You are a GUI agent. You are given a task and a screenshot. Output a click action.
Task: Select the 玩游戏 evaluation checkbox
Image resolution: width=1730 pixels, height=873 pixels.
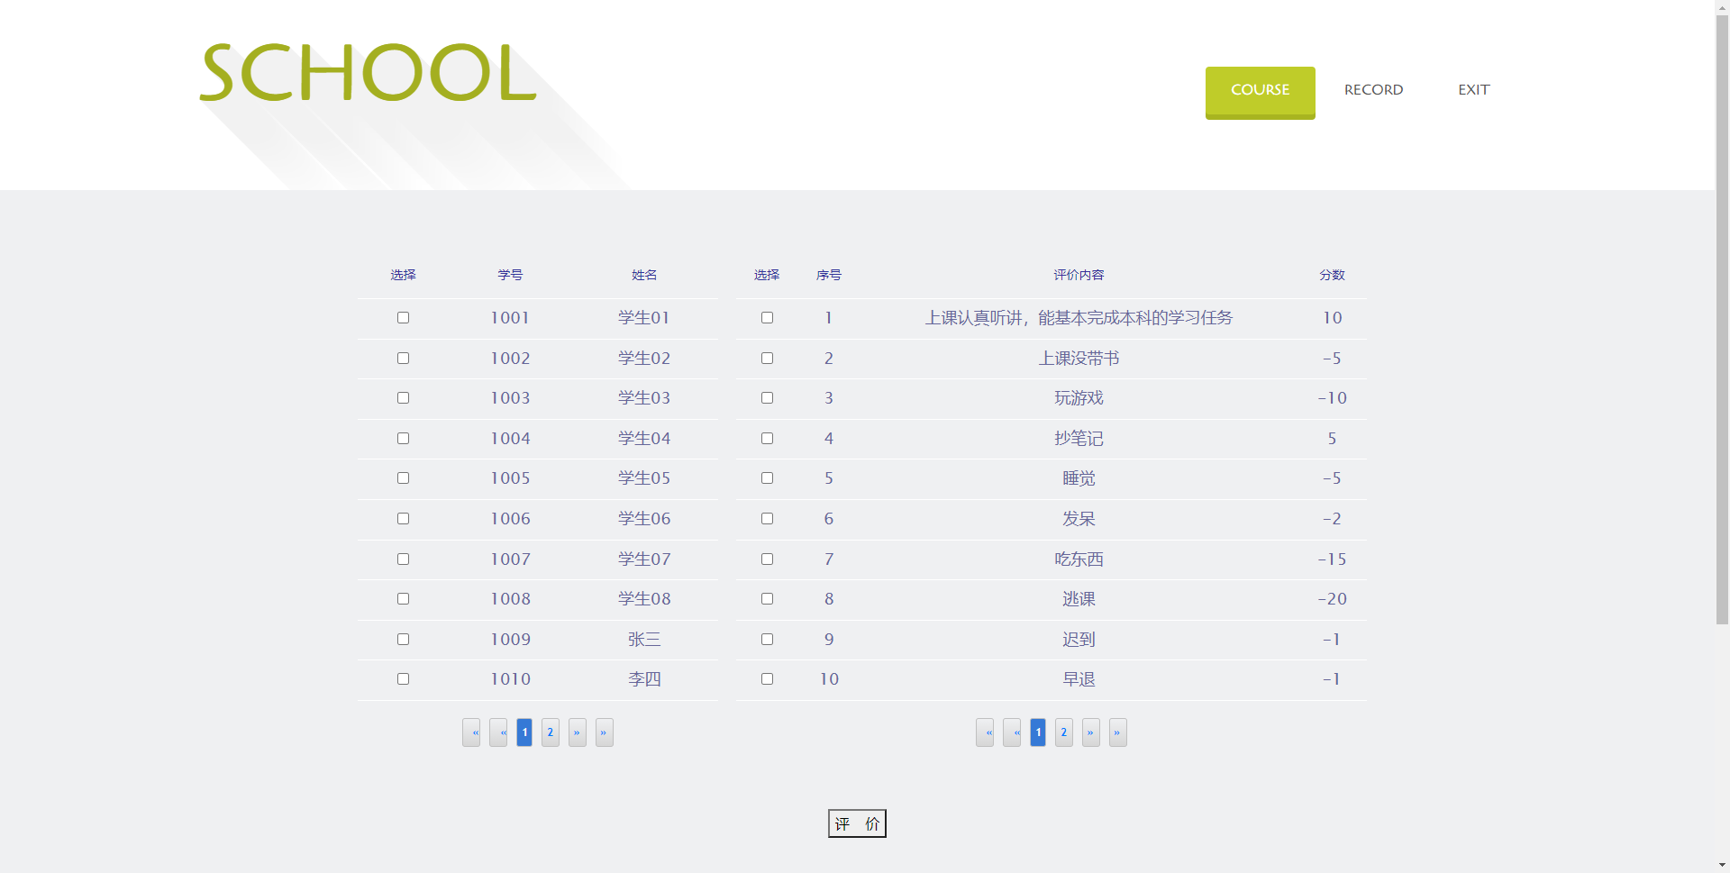[767, 398]
